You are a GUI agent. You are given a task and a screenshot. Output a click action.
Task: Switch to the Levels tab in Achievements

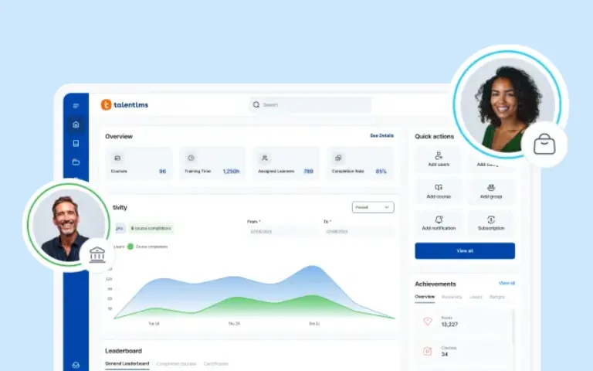(x=476, y=297)
